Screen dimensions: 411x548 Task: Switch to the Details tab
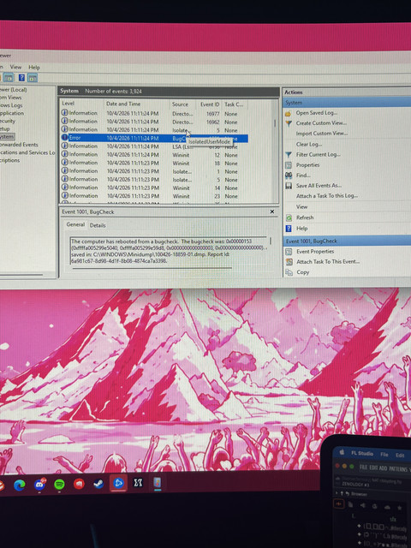[x=98, y=225]
